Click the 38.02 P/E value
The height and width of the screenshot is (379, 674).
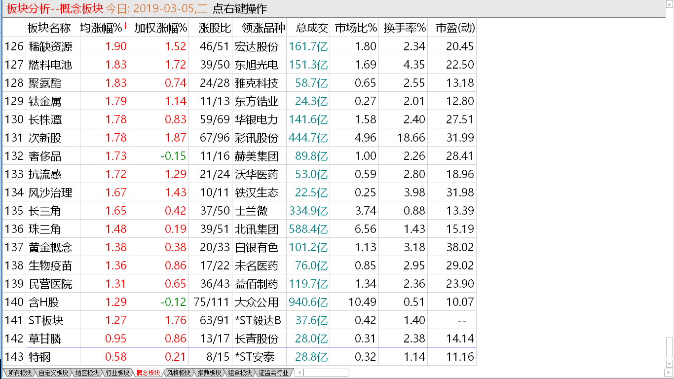click(x=460, y=247)
